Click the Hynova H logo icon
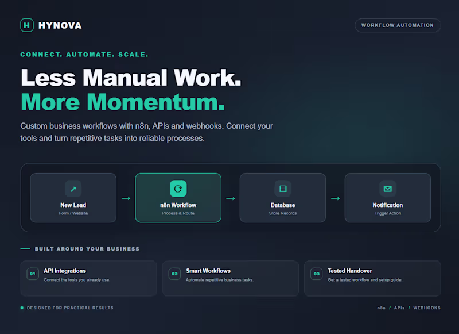The width and height of the screenshot is (459, 334). [x=27, y=25]
